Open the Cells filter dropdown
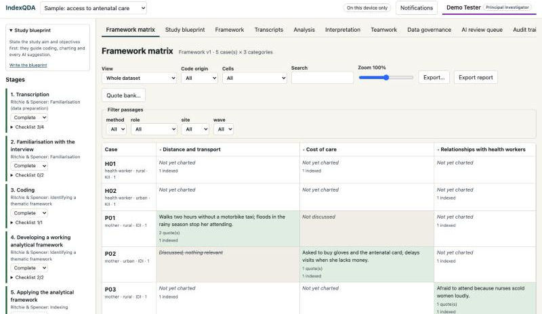The image size is (542, 314). [x=255, y=78]
